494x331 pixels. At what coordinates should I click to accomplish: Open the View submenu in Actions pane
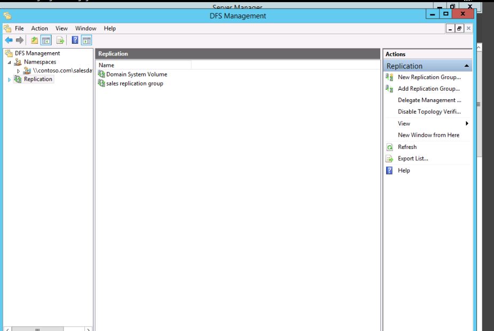point(404,123)
